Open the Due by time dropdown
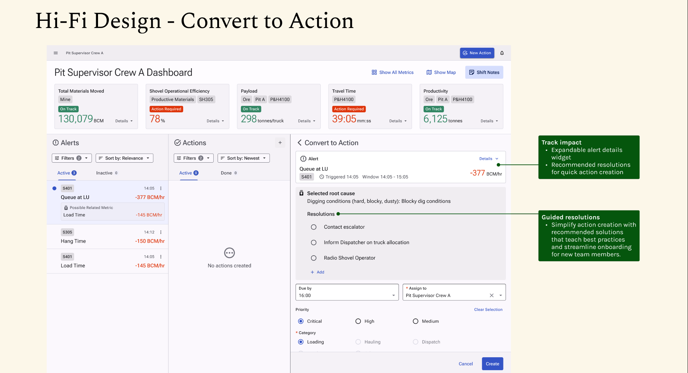The width and height of the screenshot is (688, 373). tap(347, 292)
